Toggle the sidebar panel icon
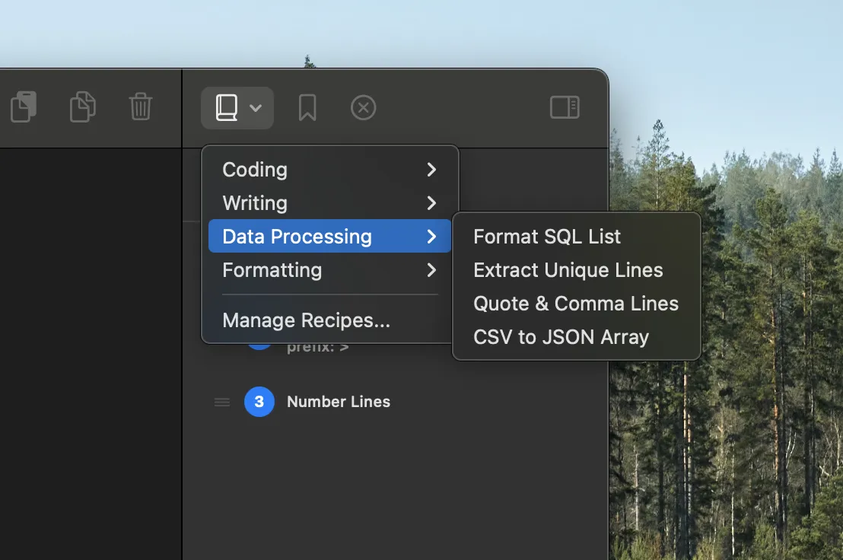The image size is (843, 560). [565, 107]
